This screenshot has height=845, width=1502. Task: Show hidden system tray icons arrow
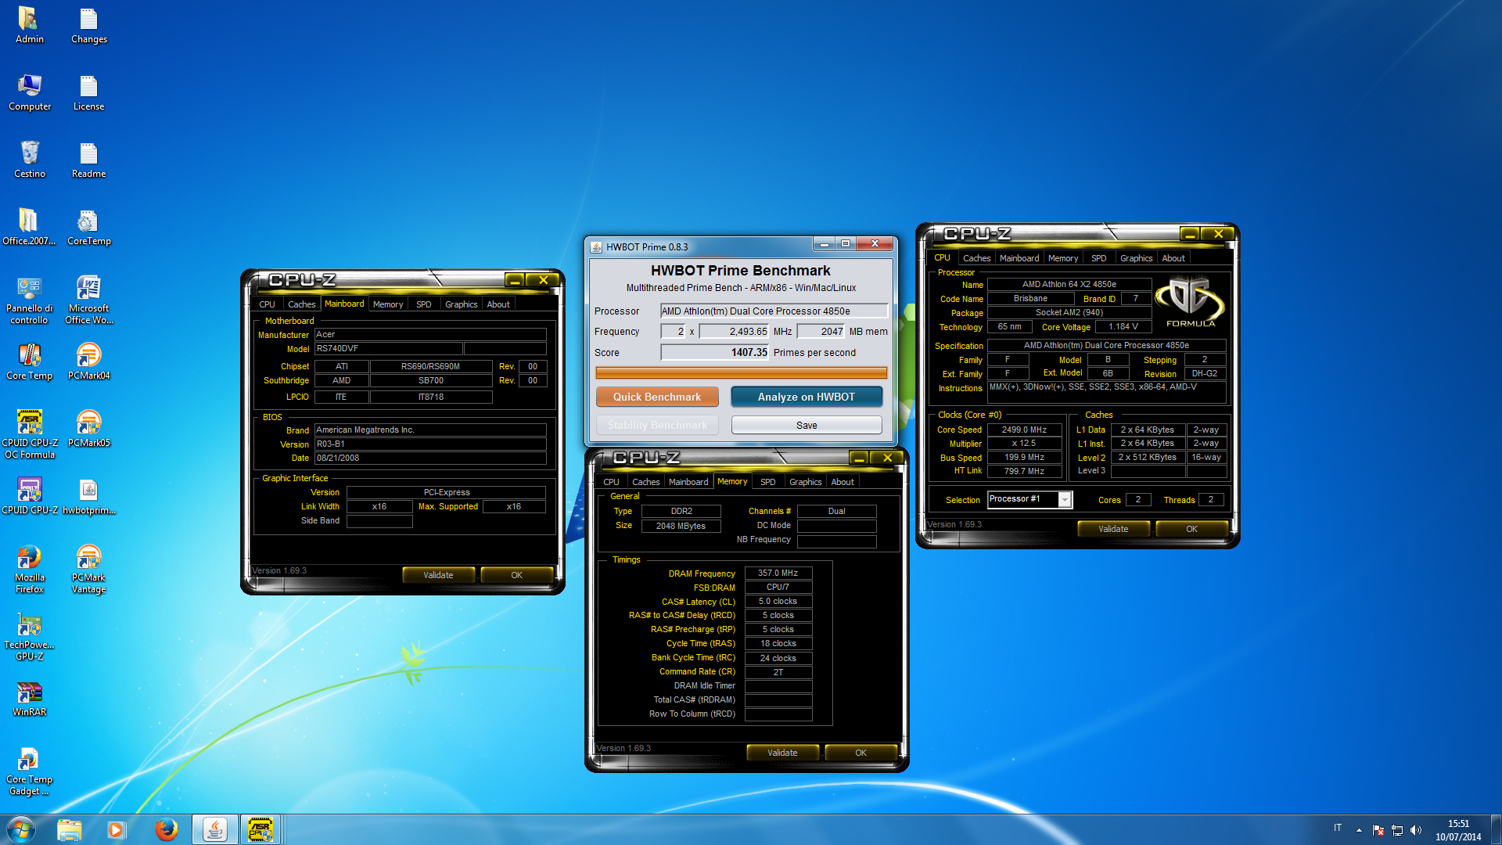[x=1359, y=830]
